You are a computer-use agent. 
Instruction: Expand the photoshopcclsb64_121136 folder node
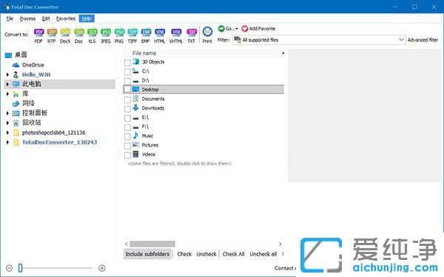click(x=7, y=133)
